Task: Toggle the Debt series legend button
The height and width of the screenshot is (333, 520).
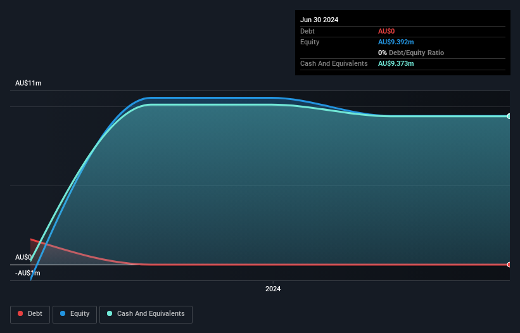Action: (x=30, y=314)
